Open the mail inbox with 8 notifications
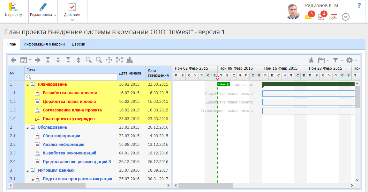The image size is (368, 192). 308,17
